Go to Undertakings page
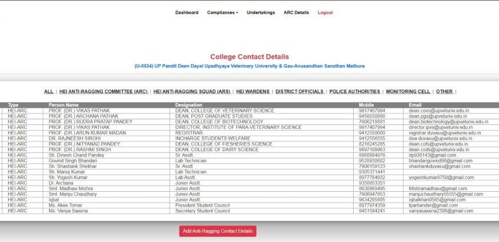 tap(261, 13)
